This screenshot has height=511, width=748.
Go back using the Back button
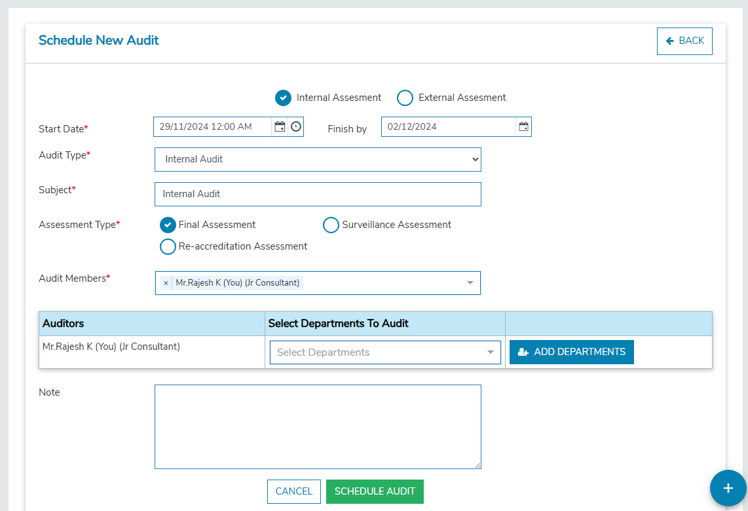click(x=684, y=41)
